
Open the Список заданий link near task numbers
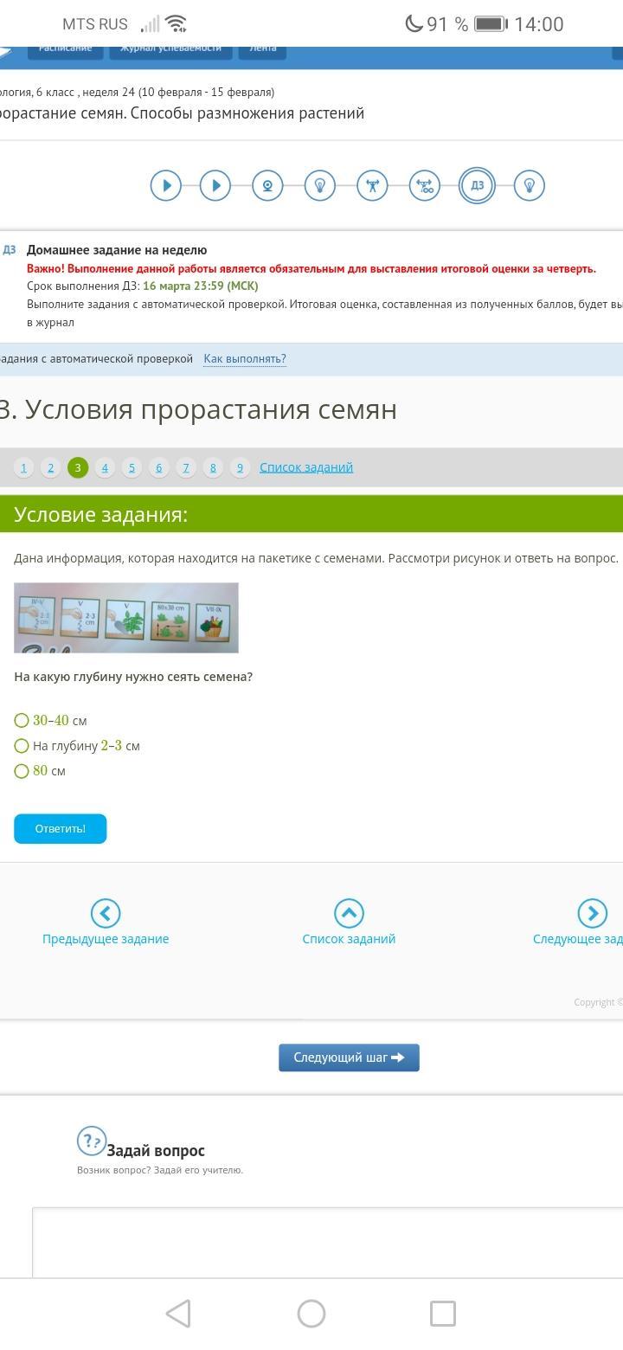306,467
